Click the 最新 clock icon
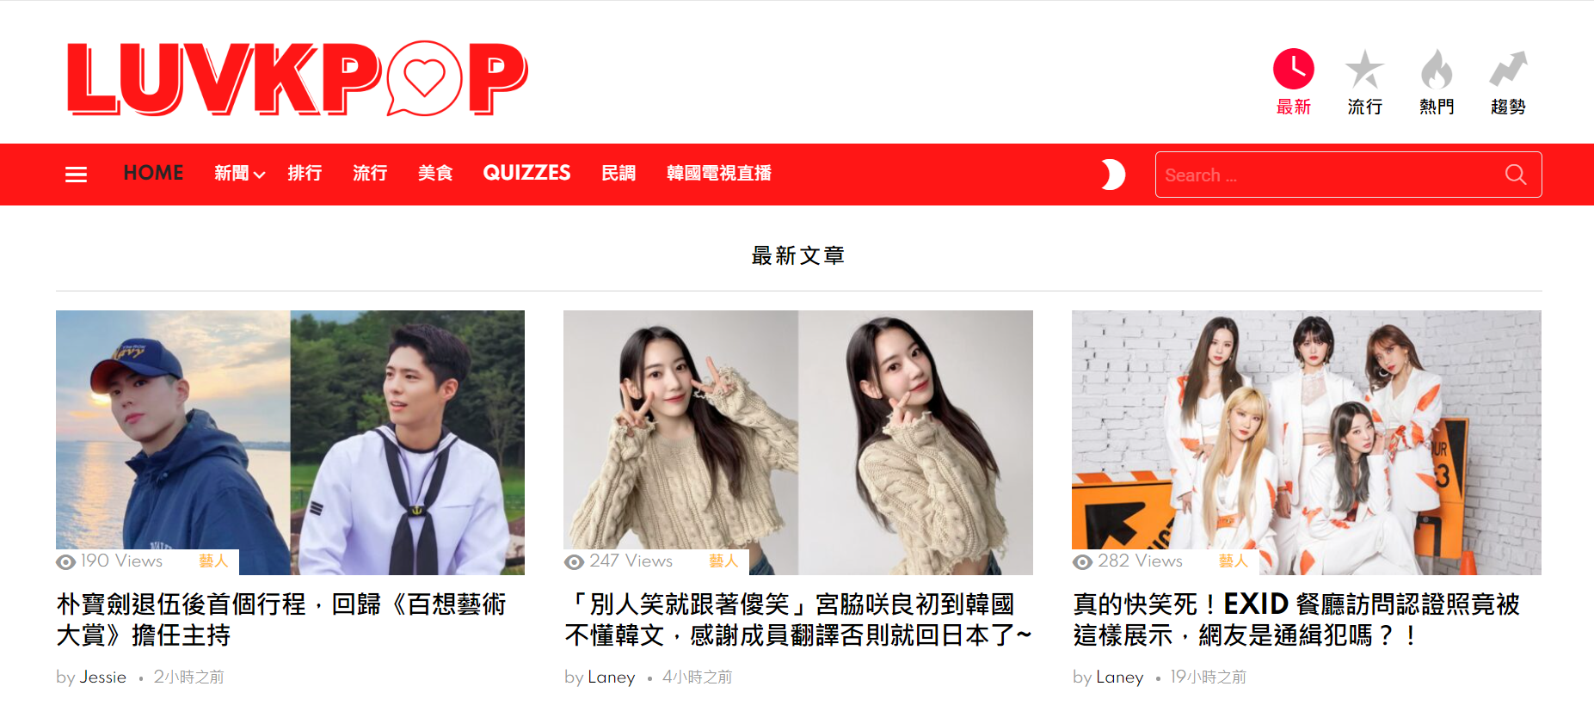The image size is (1594, 711). 1293,69
